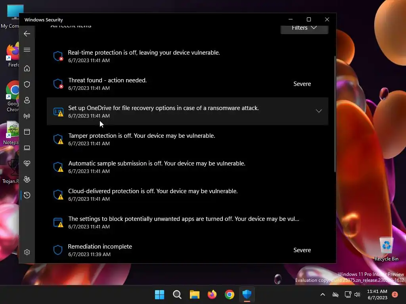Select Recycle Bin on desktop
This screenshot has width=406, height=304.
click(386, 249)
